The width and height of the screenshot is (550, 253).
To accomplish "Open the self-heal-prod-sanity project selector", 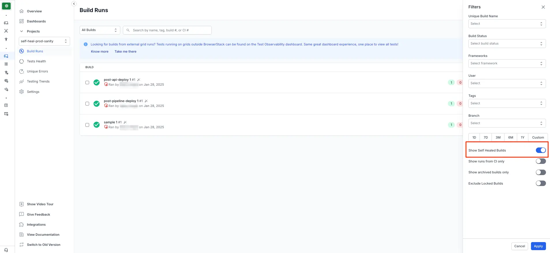I will pyautogui.click(x=44, y=41).
